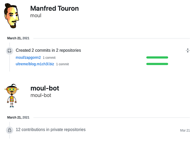Open the moul/zapgorm2 repository link
Screen dimensions: 195x150
[x=28, y=57]
